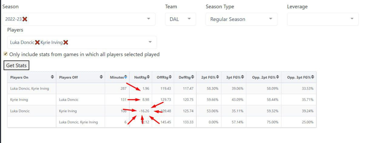Remove Kyrie Irving from selected players
Viewport: 388px width, 143px height.
tap(65, 43)
